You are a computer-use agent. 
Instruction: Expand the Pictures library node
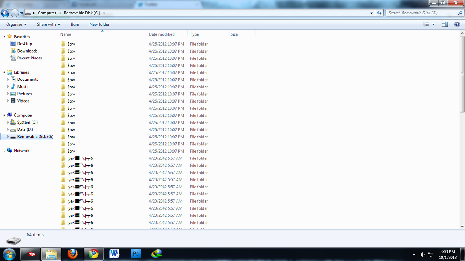pos(8,94)
